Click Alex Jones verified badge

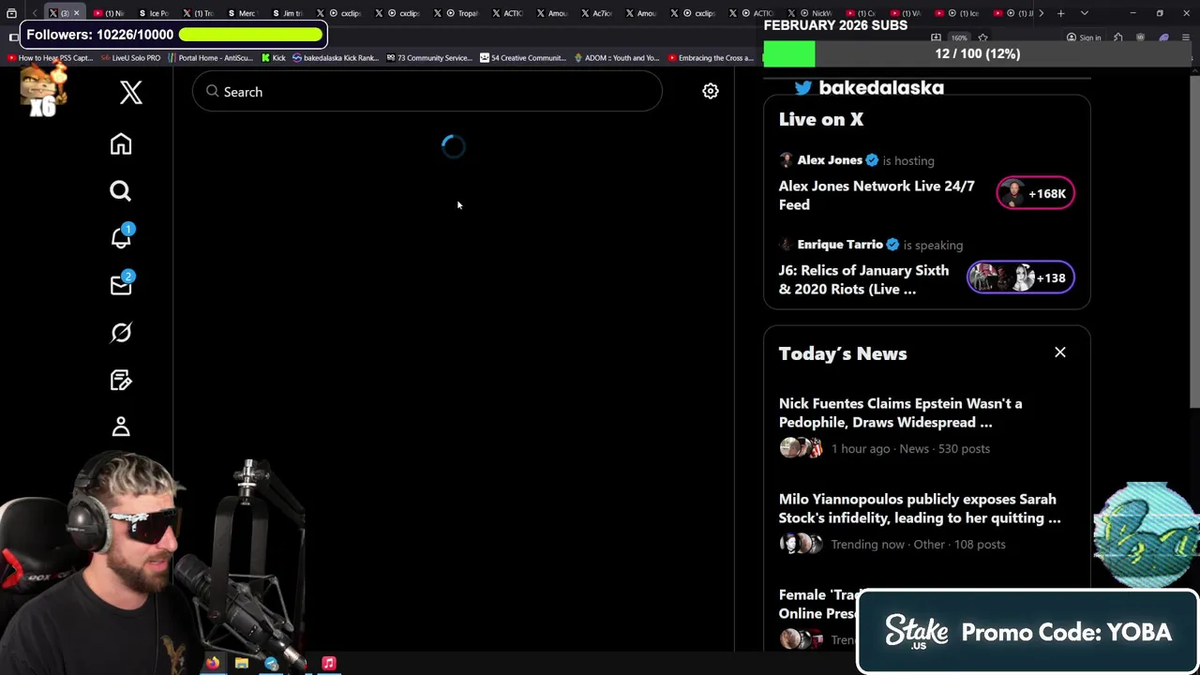pyautogui.click(x=872, y=160)
